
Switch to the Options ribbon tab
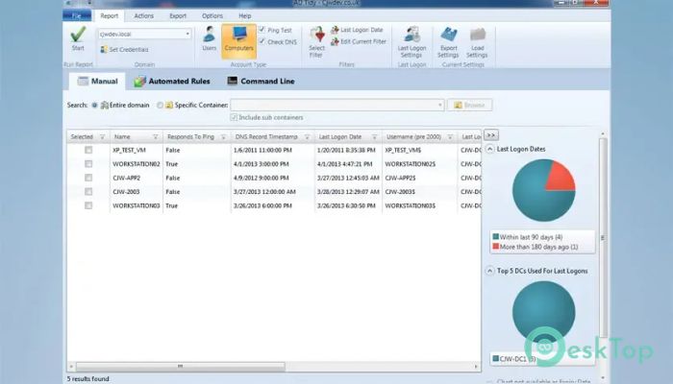tap(212, 16)
